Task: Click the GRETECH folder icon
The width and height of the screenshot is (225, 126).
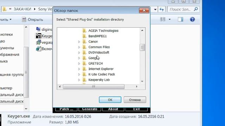Action: coord(84,63)
